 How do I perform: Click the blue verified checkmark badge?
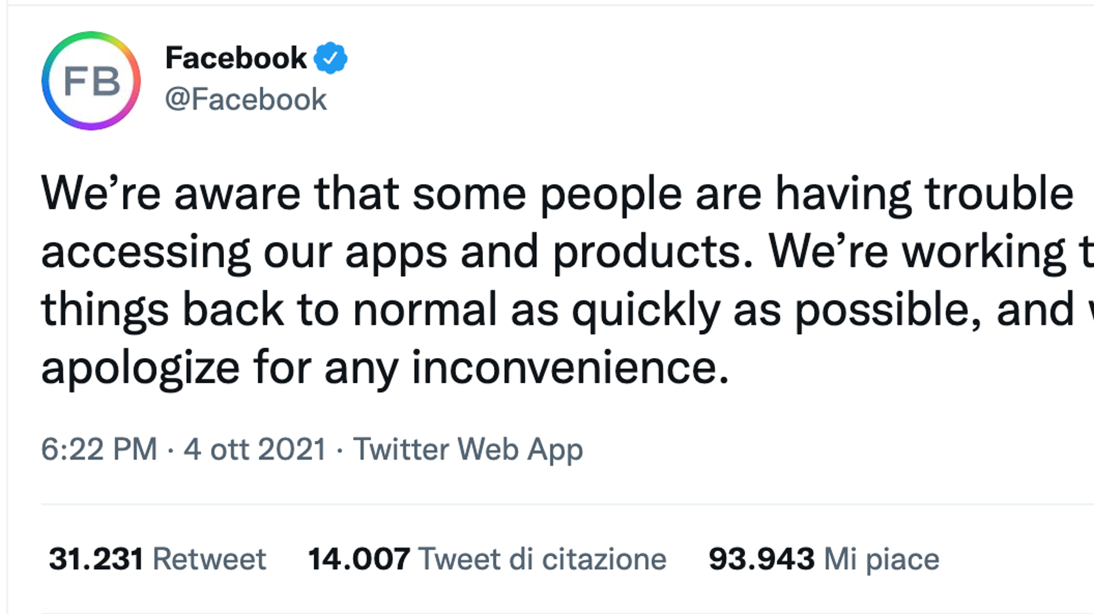click(330, 58)
